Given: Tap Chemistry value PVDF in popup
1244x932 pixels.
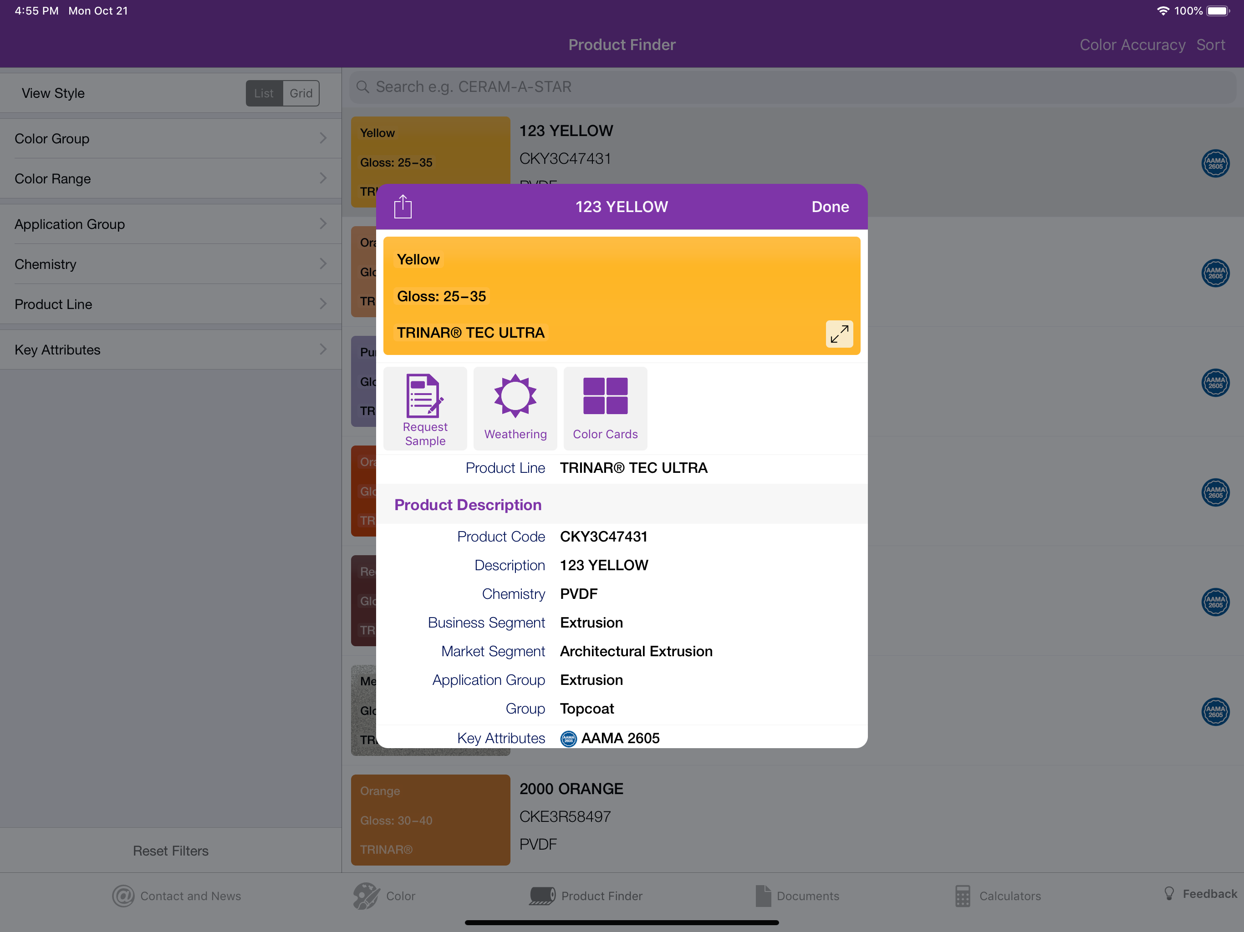Looking at the screenshot, I should (x=579, y=593).
